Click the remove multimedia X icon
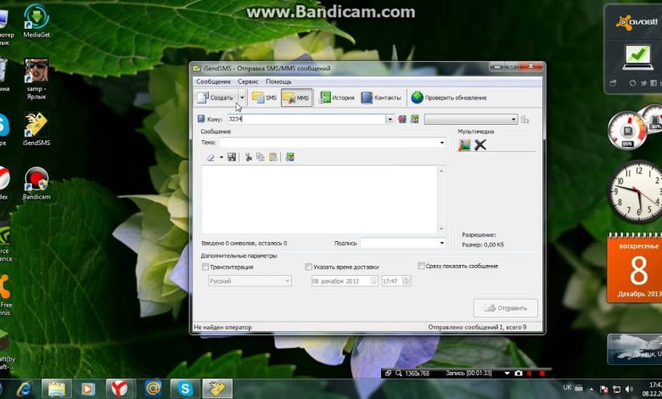The height and width of the screenshot is (399, 662). click(480, 144)
